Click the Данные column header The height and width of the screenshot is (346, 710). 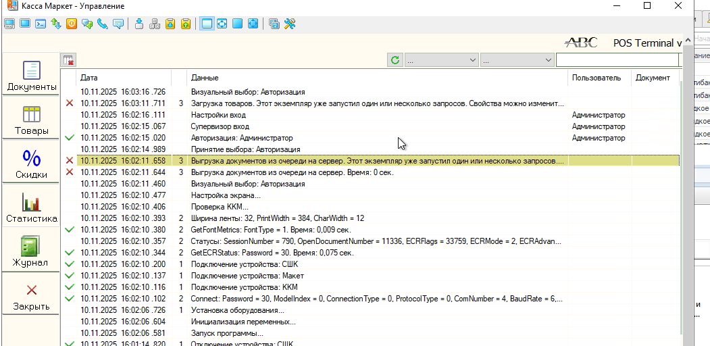point(377,78)
